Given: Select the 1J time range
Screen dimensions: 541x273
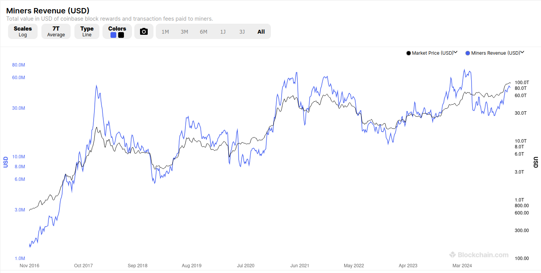Looking at the screenshot, I should [x=223, y=32].
